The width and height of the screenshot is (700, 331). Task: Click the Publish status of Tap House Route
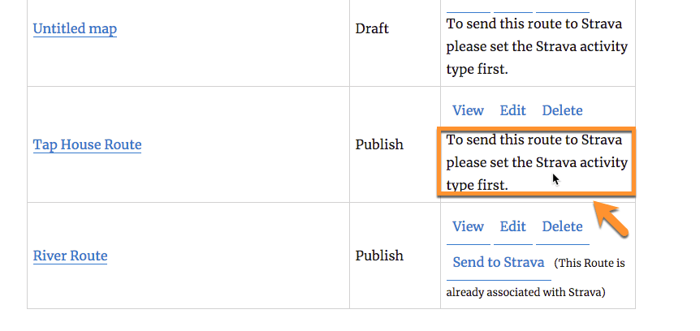(x=379, y=145)
